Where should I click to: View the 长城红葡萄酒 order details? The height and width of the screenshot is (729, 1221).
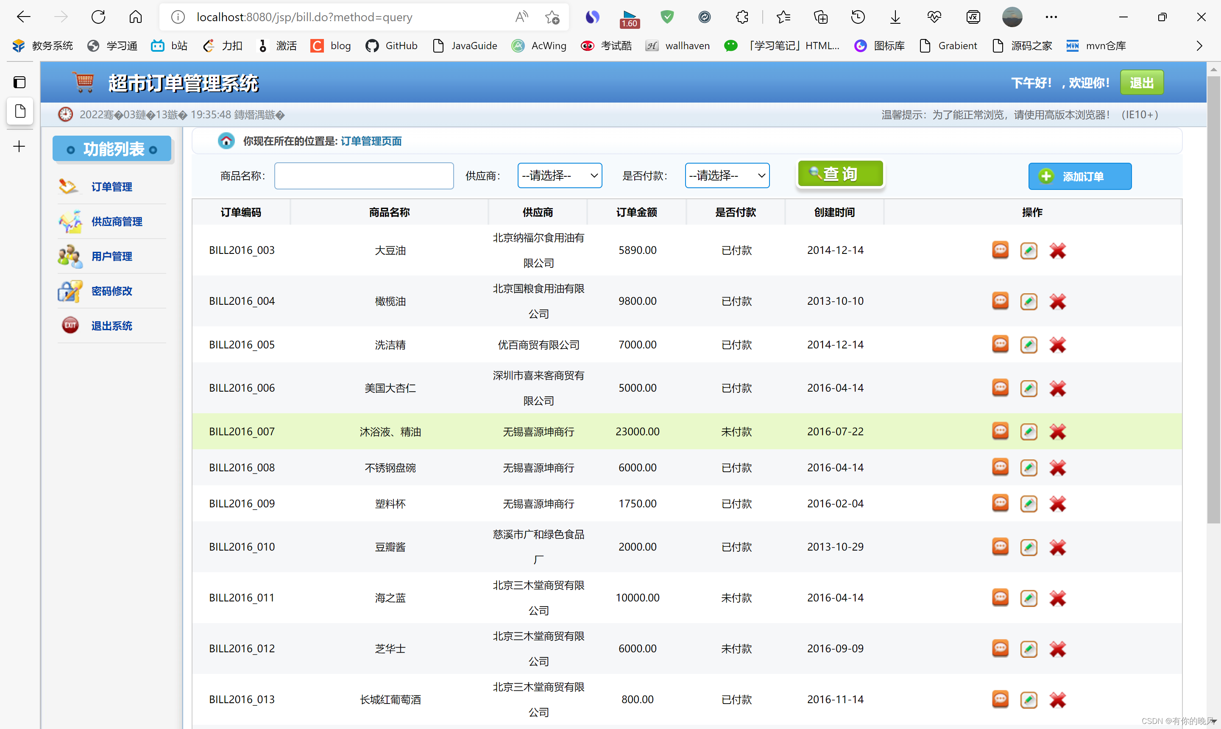pos(1000,699)
